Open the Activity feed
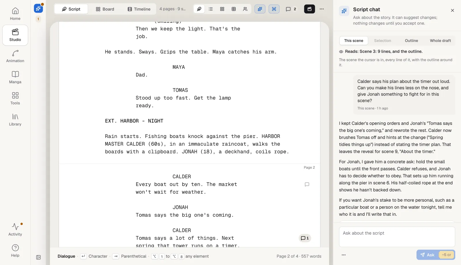The height and width of the screenshot is (265, 461). (x=15, y=230)
